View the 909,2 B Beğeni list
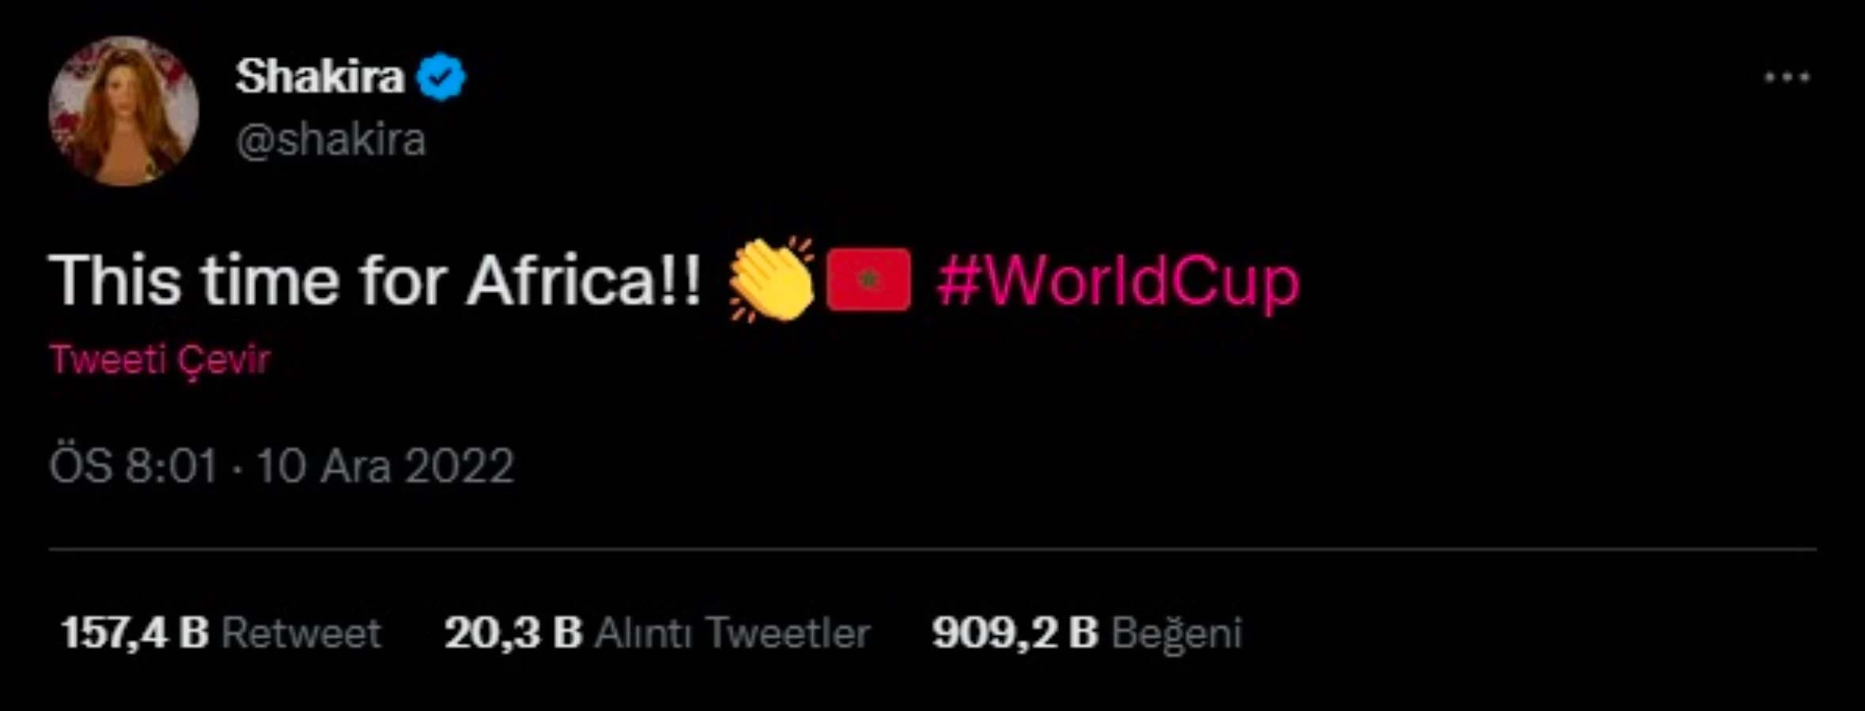 tap(1087, 633)
